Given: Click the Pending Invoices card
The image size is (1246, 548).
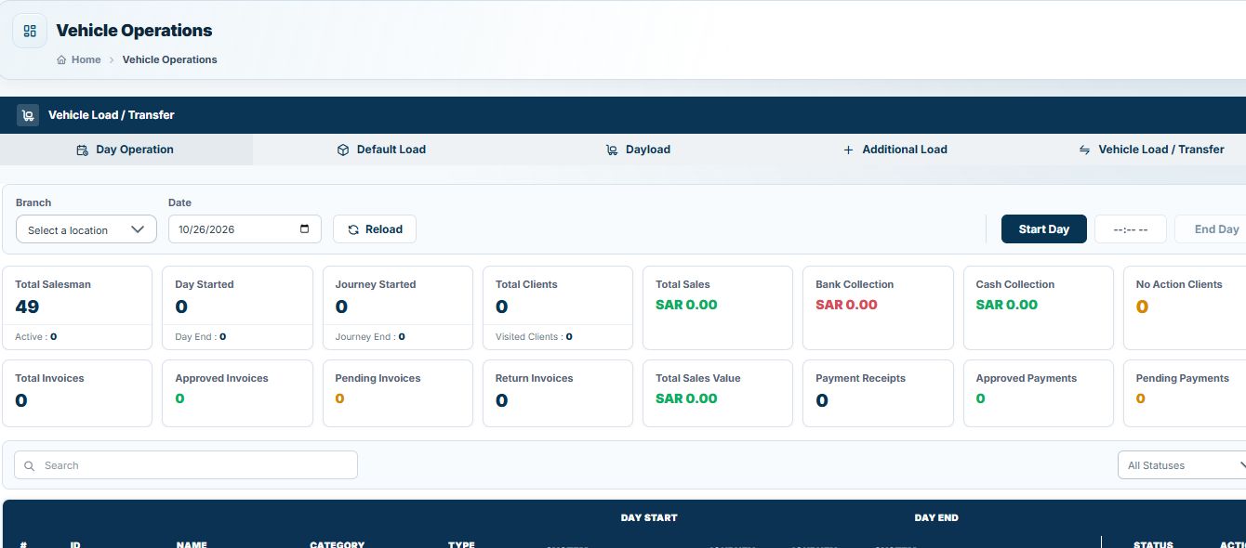Looking at the screenshot, I should coord(397,394).
